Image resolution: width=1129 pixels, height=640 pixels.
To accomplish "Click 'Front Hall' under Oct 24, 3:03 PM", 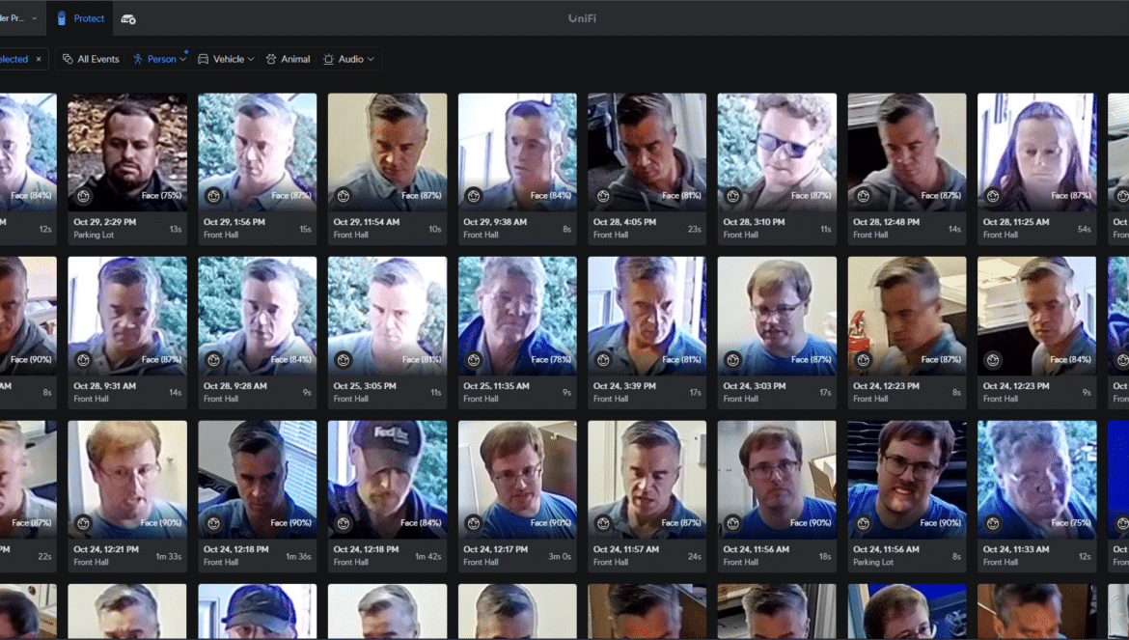I will pyautogui.click(x=740, y=398).
